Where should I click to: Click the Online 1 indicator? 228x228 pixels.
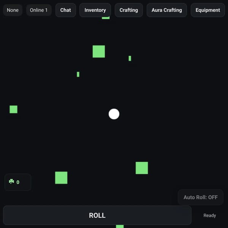(39, 10)
